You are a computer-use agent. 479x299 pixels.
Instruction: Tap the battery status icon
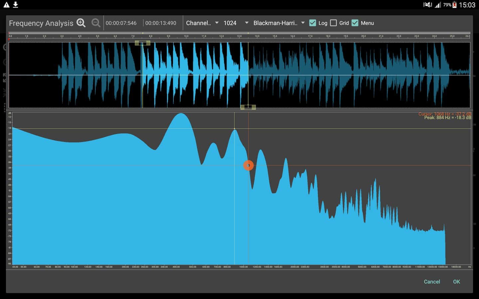point(454,5)
